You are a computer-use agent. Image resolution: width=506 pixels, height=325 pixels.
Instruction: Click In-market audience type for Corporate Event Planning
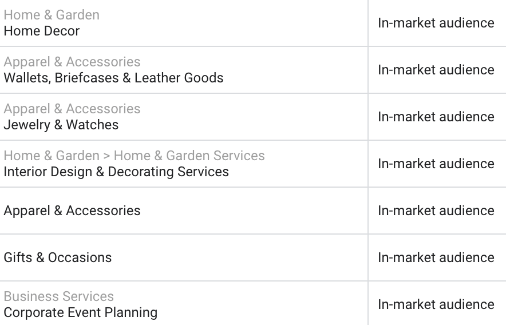pos(436,304)
